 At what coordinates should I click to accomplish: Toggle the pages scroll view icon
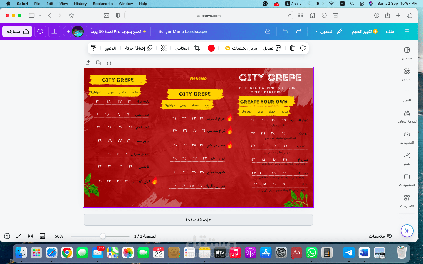point(42,236)
